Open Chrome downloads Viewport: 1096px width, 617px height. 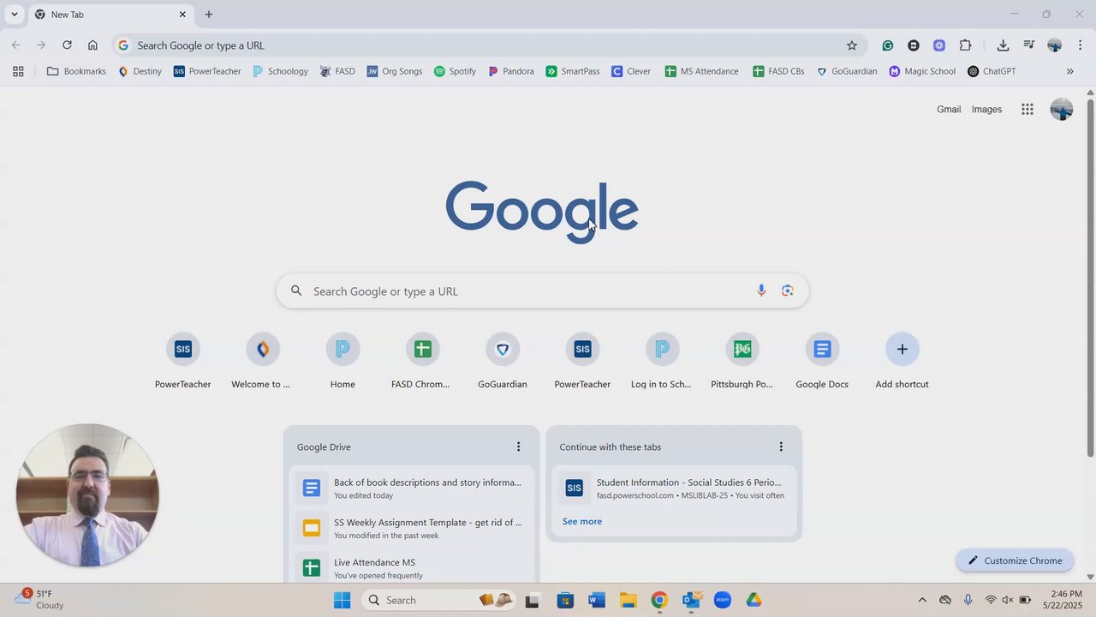(1003, 45)
